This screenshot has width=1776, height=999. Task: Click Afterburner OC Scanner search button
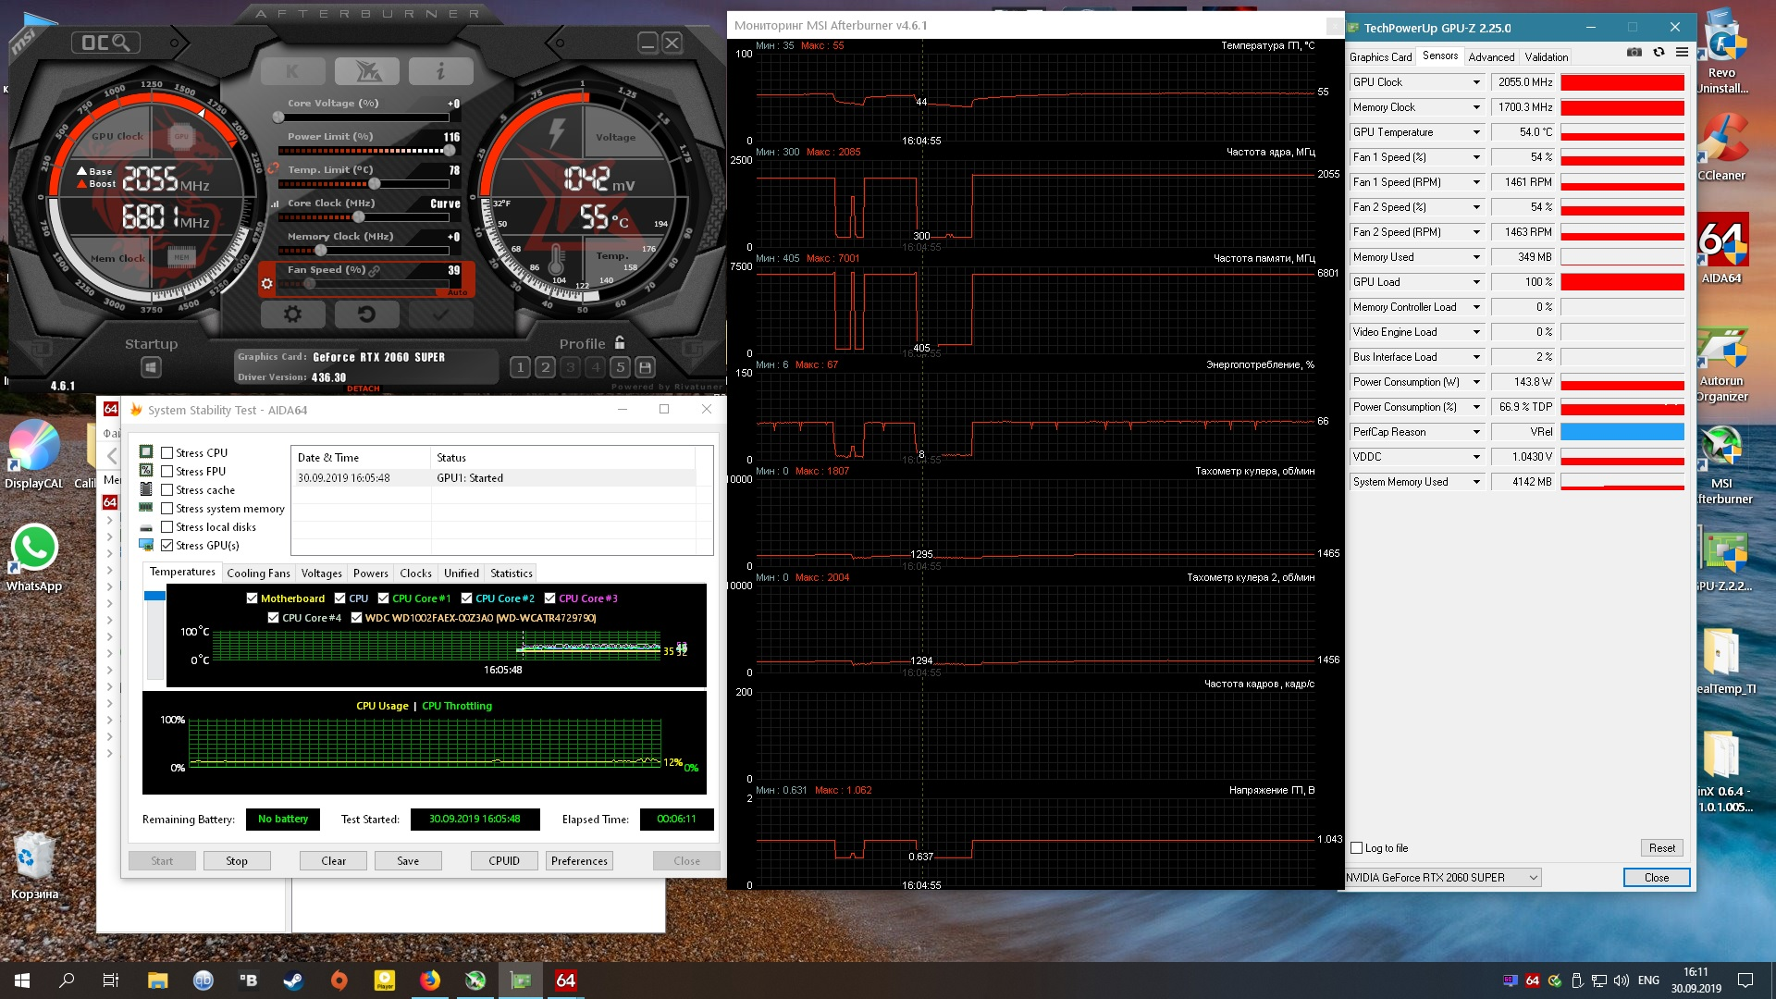pyautogui.click(x=105, y=43)
